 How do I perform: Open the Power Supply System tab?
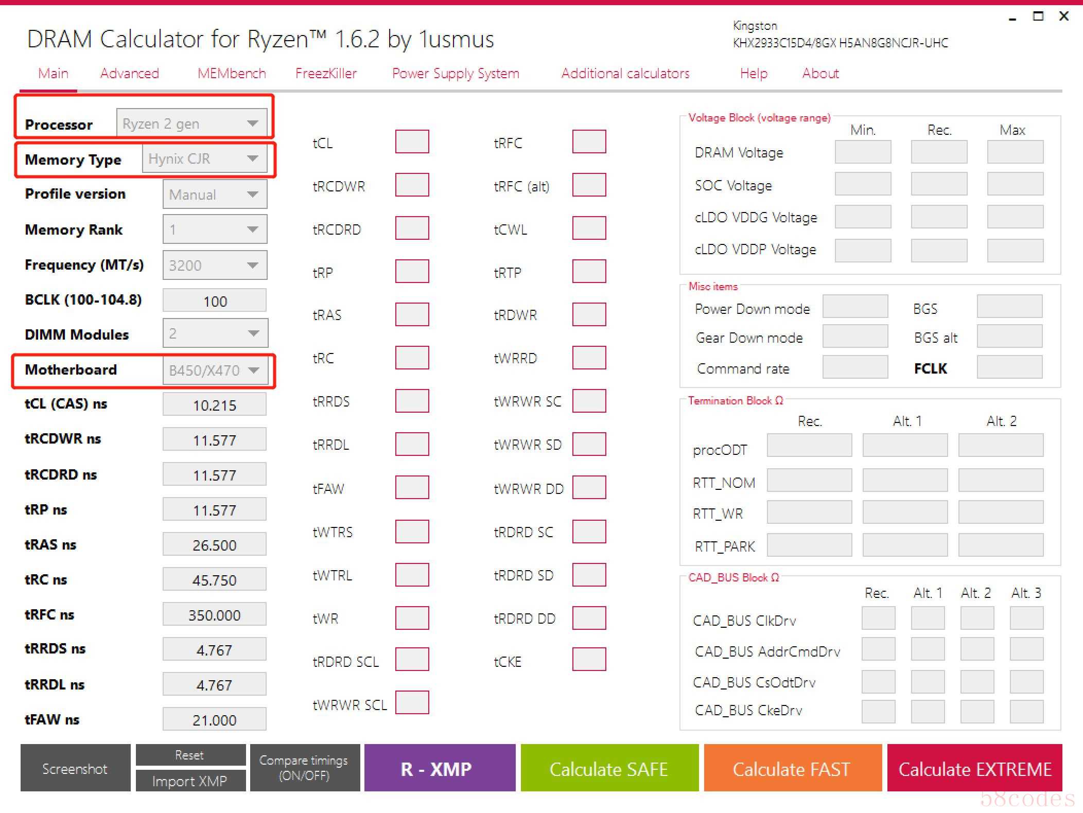click(x=456, y=73)
